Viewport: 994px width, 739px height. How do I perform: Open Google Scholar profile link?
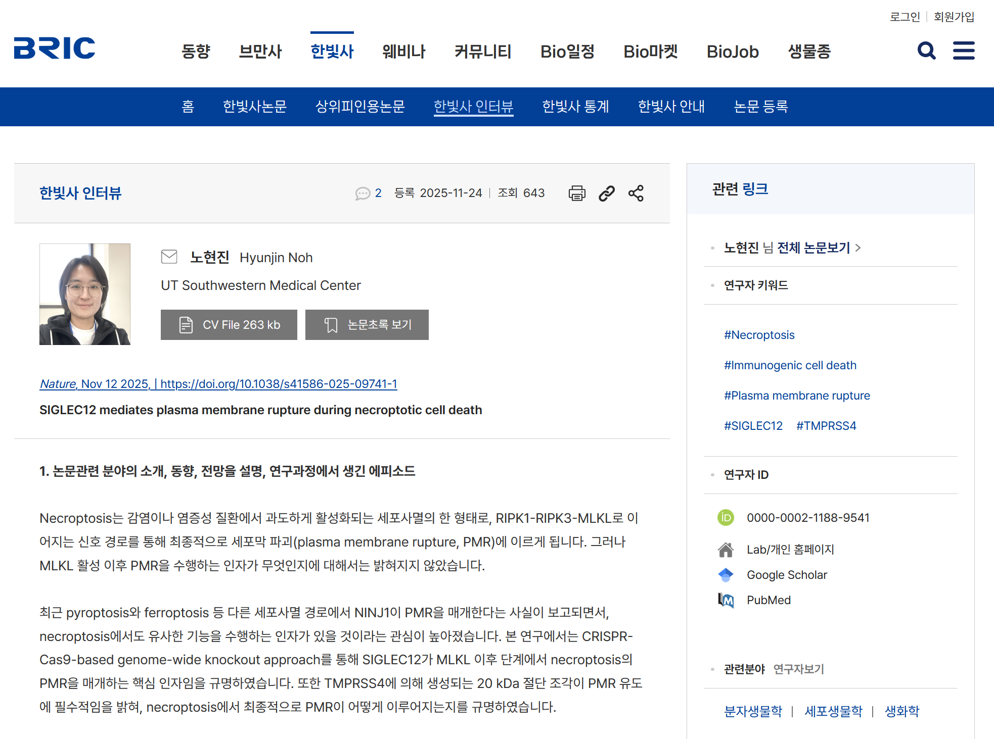coord(787,575)
